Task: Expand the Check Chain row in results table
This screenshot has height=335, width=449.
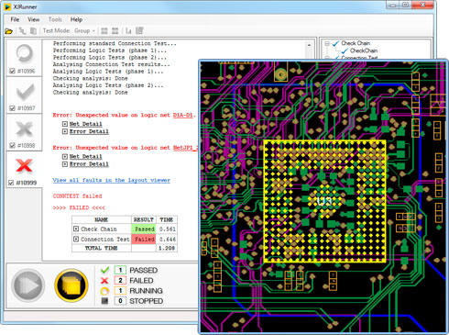Action: coord(76,229)
